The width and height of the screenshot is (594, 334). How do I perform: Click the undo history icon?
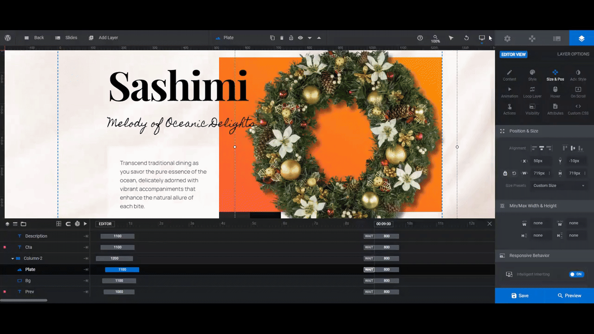pos(466,38)
